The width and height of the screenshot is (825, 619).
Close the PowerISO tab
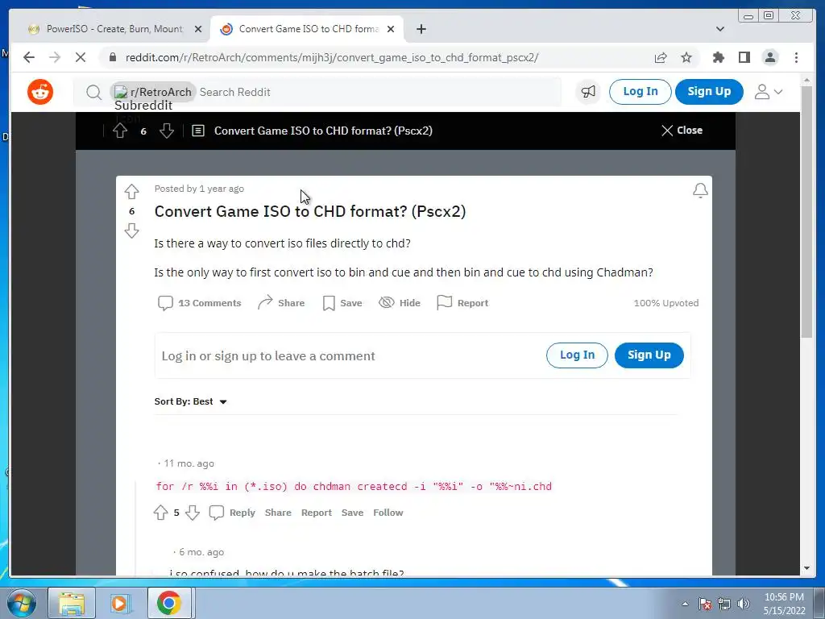click(x=198, y=30)
